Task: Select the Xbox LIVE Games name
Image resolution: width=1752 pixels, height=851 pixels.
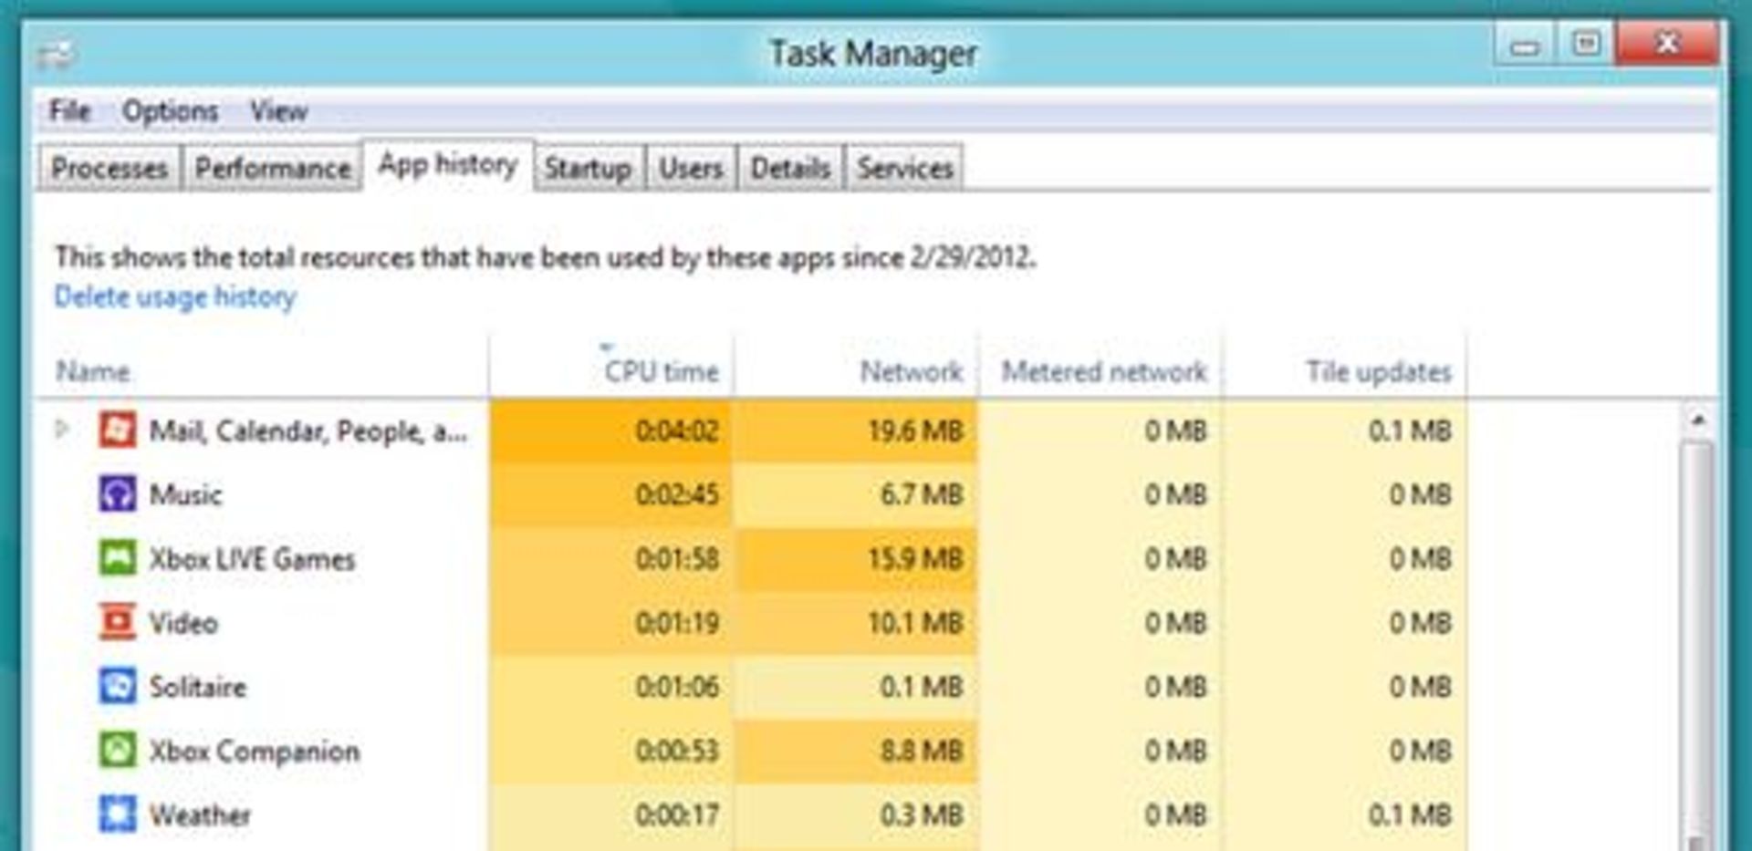Action: coord(252,558)
